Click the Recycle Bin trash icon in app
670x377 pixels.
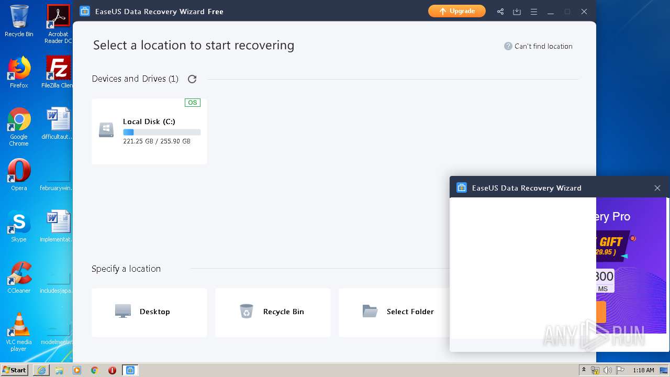click(x=247, y=311)
